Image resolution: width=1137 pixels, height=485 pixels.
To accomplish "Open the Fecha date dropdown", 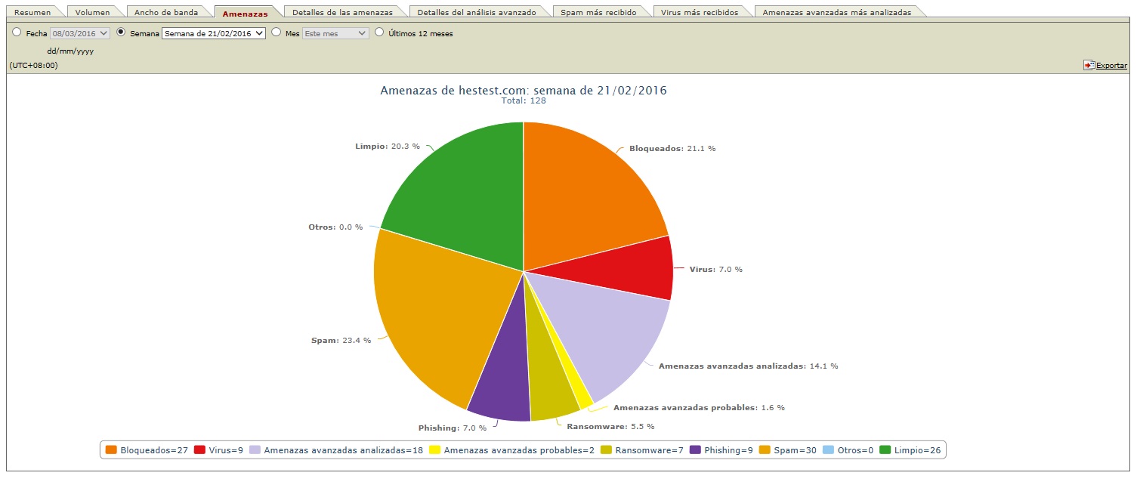I will click(x=80, y=33).
